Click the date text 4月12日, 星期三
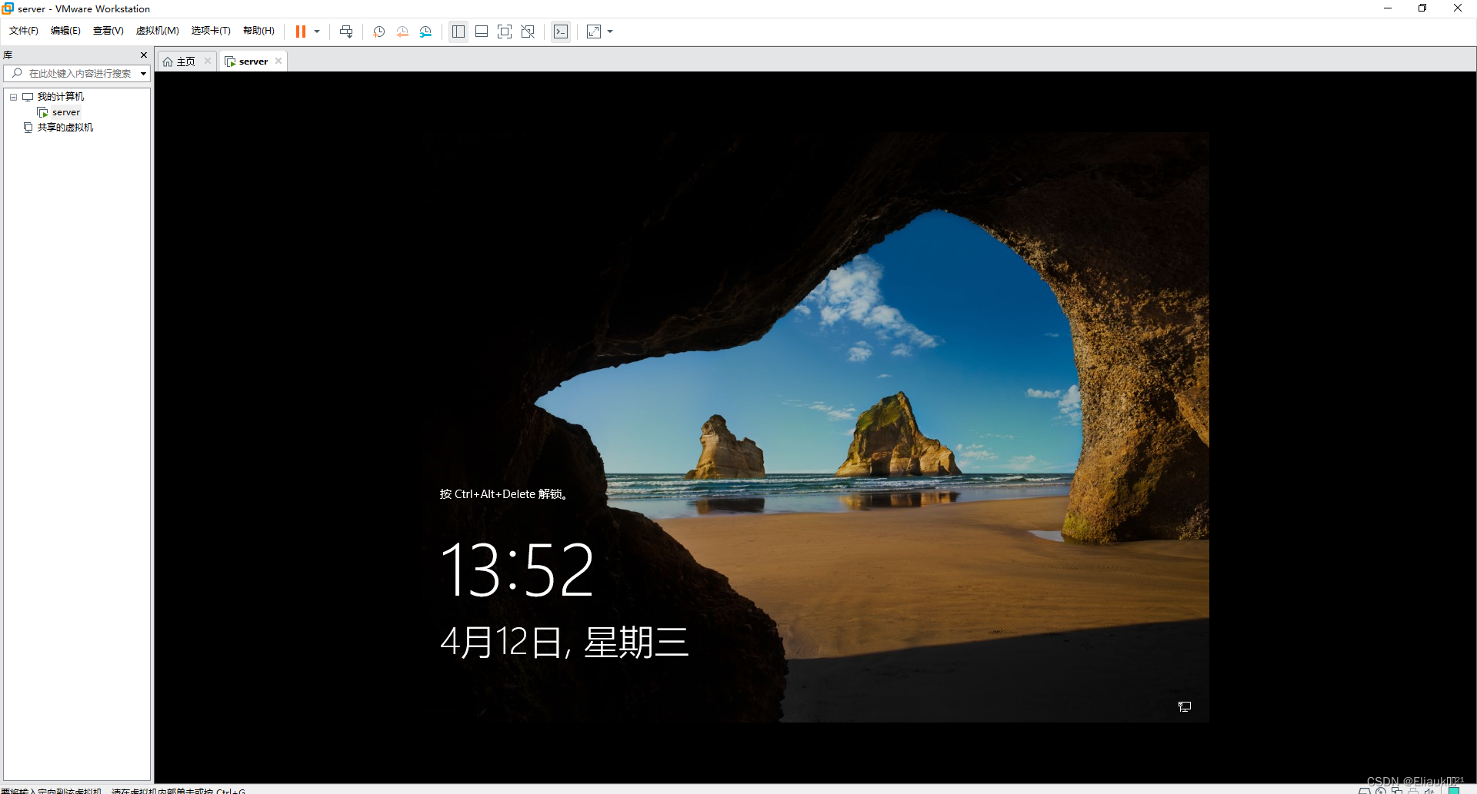This screenshot has width=1477, height=794. click(x=564, y=642)
